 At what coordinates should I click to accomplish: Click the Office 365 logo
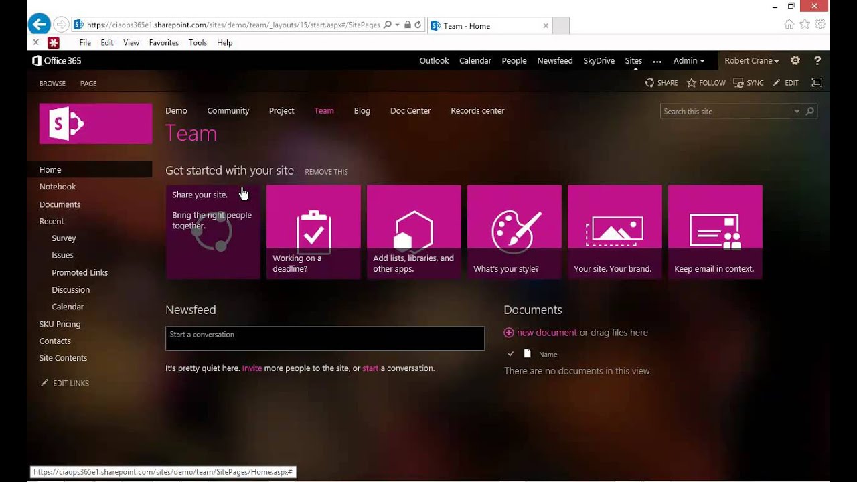pos(57,60)
